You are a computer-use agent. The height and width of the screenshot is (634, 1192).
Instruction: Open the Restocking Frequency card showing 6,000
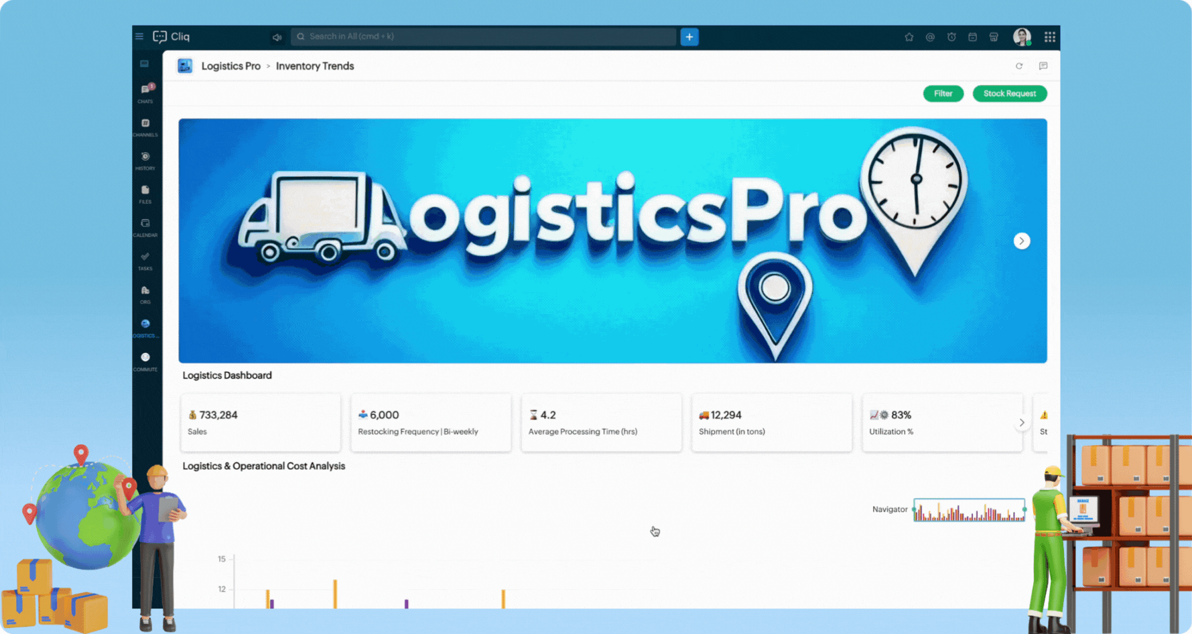(x=431, y=422)
